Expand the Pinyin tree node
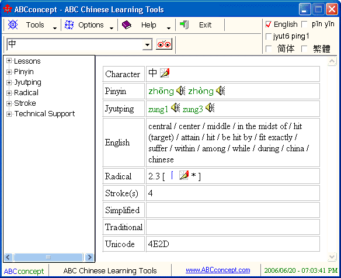 click(9, 72)
